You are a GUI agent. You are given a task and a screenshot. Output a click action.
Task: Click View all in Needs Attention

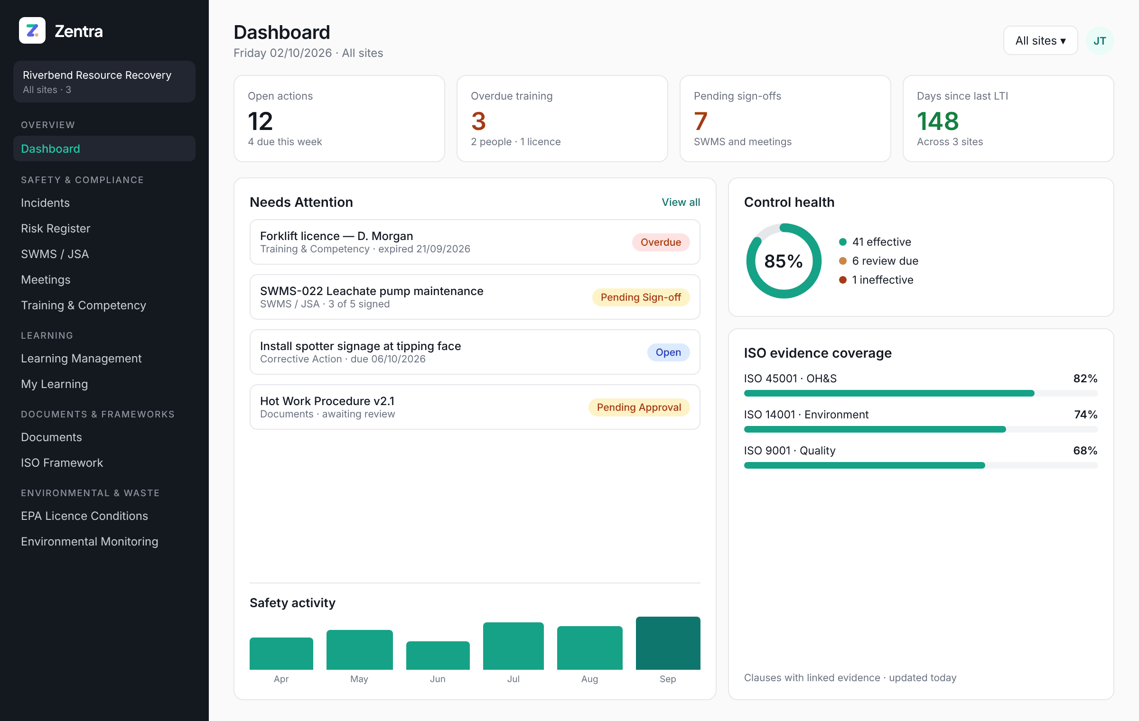681,202
